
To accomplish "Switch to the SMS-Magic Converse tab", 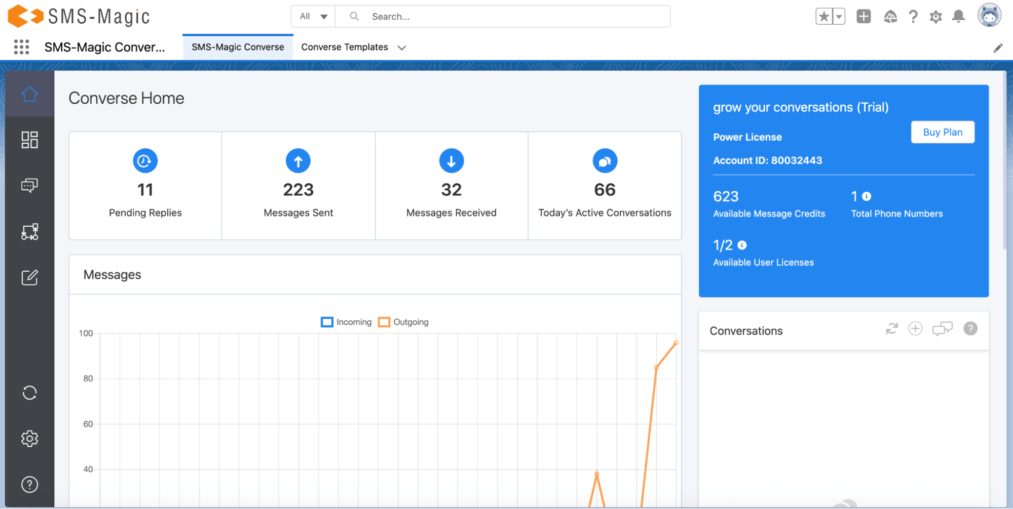I will tap(238, 47).
